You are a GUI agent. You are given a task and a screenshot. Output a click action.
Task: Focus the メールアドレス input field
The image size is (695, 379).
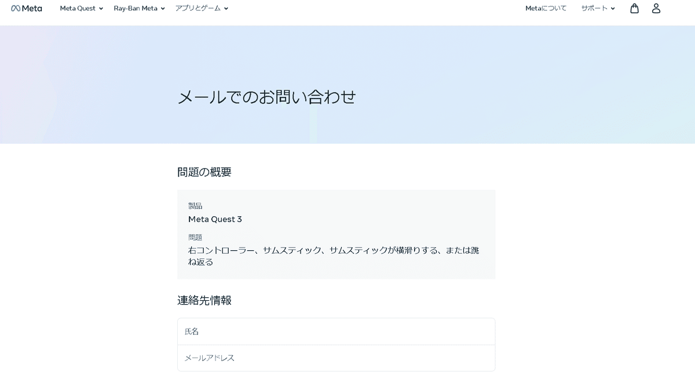coord(336,358)
